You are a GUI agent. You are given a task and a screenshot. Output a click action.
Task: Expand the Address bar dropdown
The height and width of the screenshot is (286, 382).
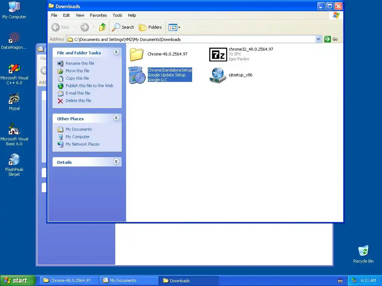click(x=318, y=39)
